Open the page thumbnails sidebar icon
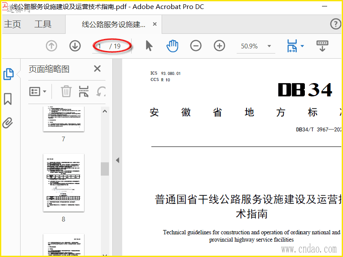The width and height of the screenshot is (343, 257). click(8, 74)
